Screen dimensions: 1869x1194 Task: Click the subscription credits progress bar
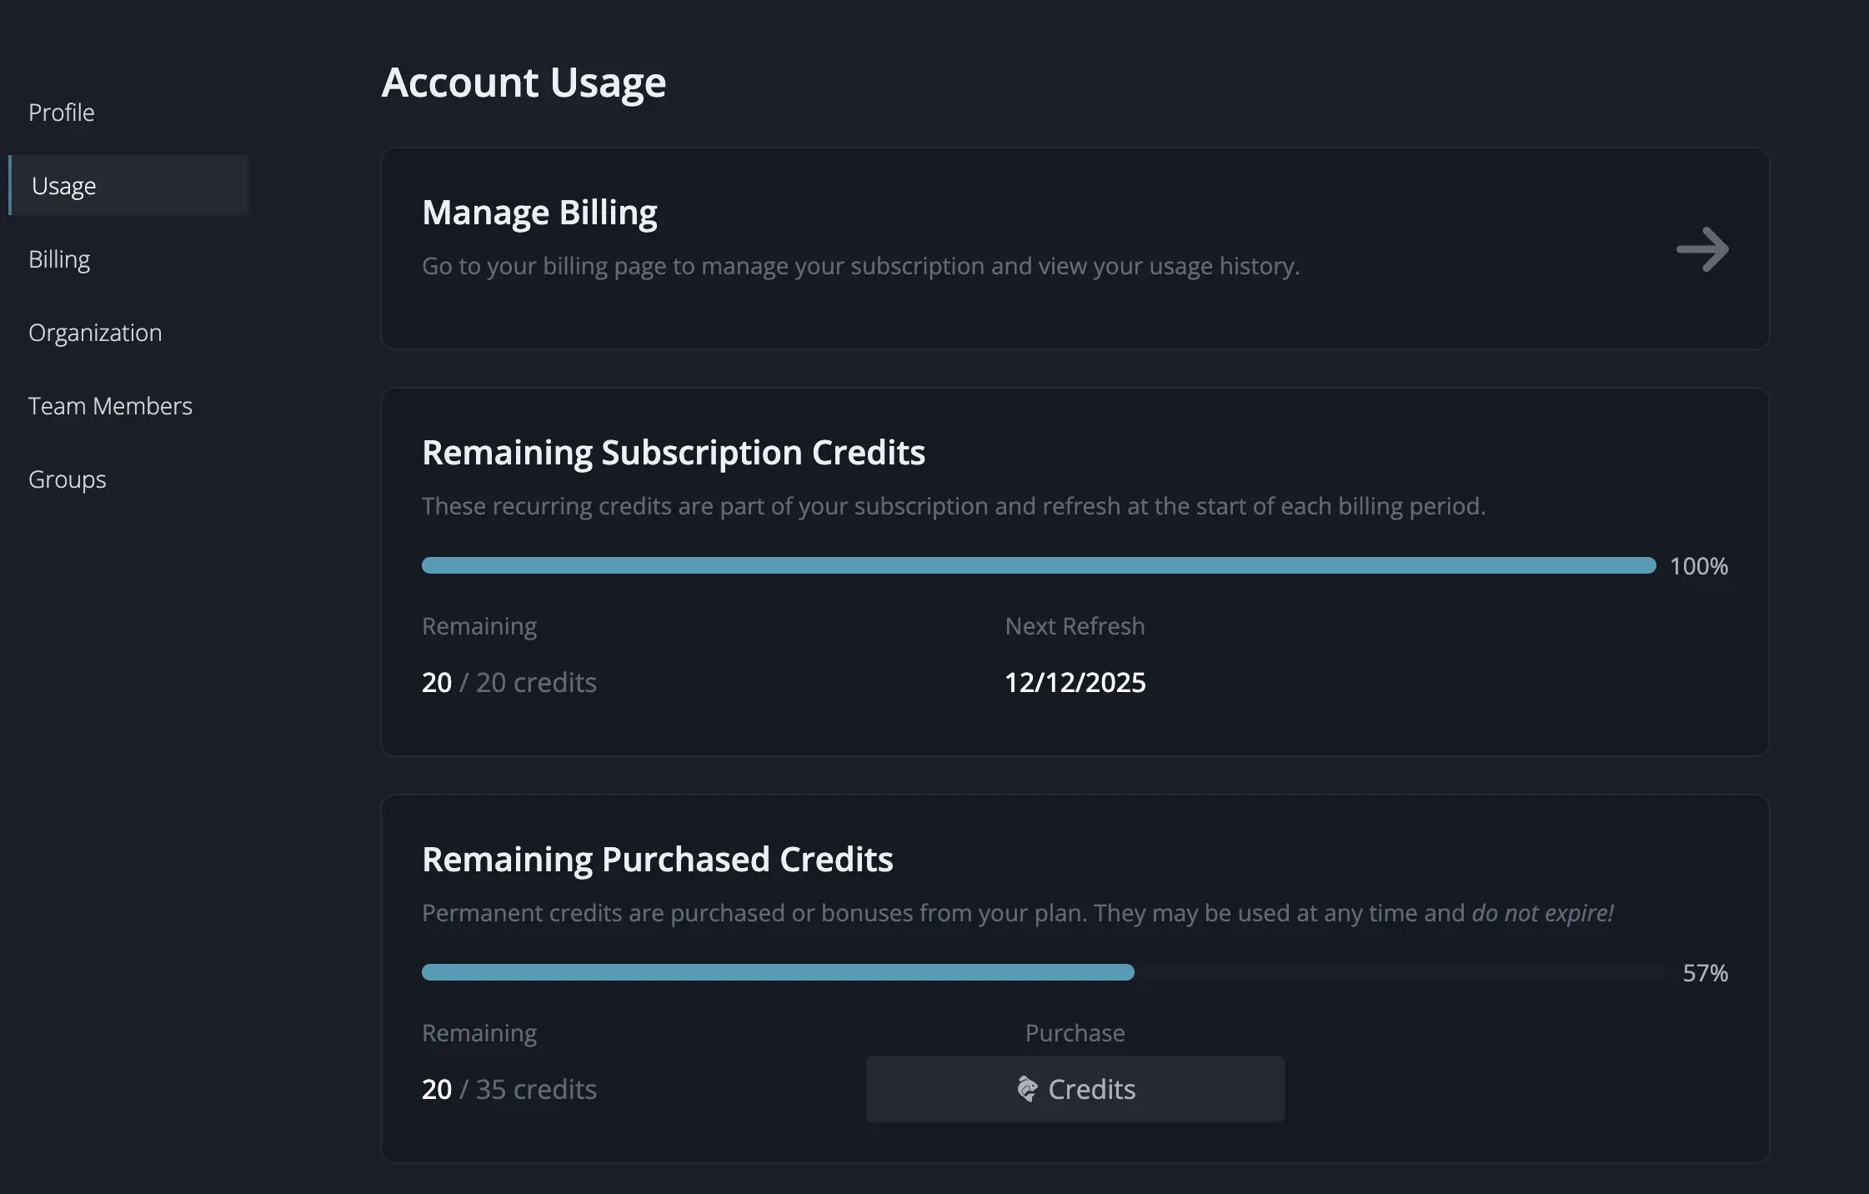click(1038, 565)
